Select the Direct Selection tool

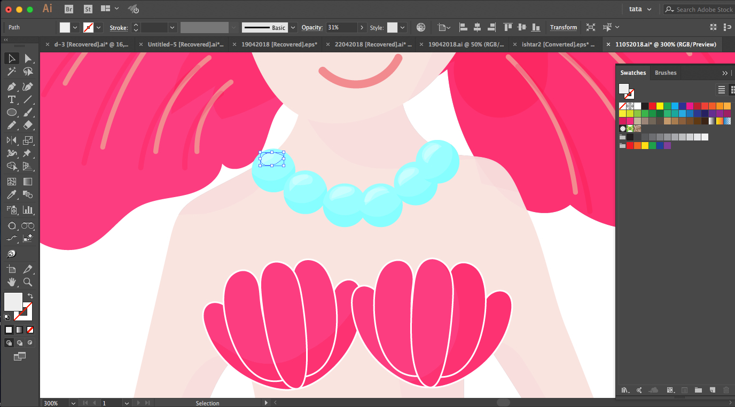point(28,58)
